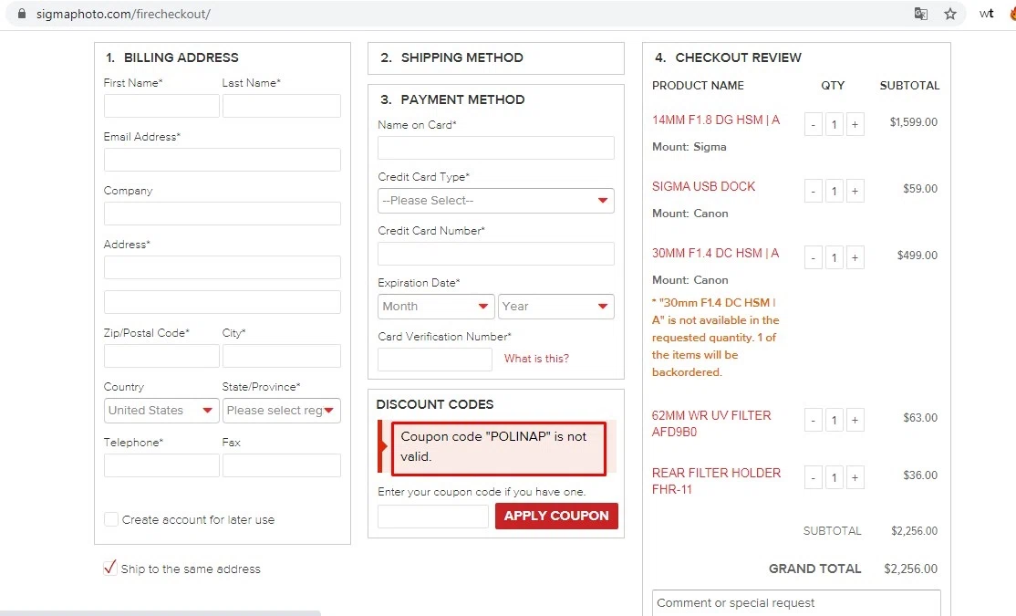Viewport: 1016px width, 616px height.
Task: Expand the expiration Month dropdown
Action: point(436,307)
